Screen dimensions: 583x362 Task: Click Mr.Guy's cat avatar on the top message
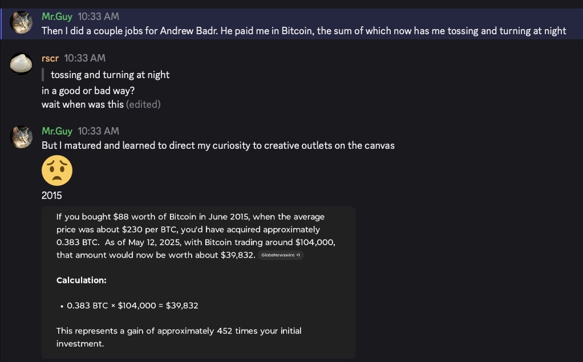point(22,23)
